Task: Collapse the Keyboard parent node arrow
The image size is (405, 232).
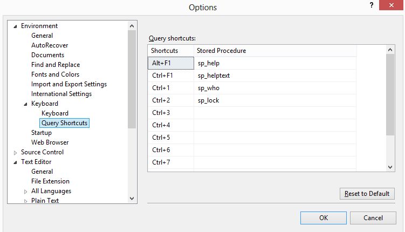Action: click(25, 104)
